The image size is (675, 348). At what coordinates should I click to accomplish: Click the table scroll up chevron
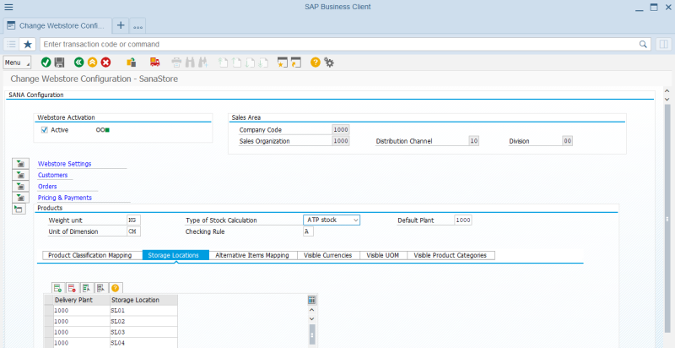click(x=312, y=310)
